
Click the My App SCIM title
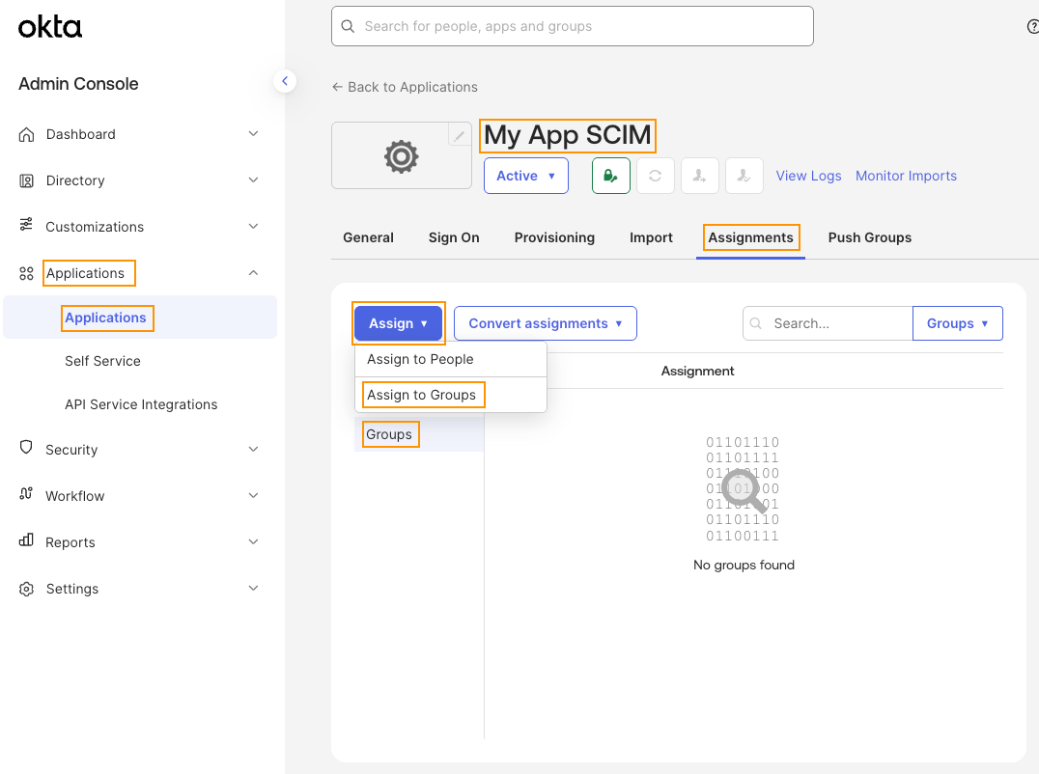[x=568, y=135]
